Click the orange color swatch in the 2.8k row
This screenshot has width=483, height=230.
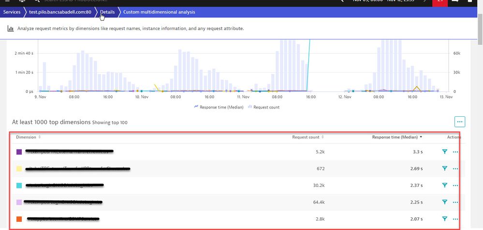click(x=19, y=219)
